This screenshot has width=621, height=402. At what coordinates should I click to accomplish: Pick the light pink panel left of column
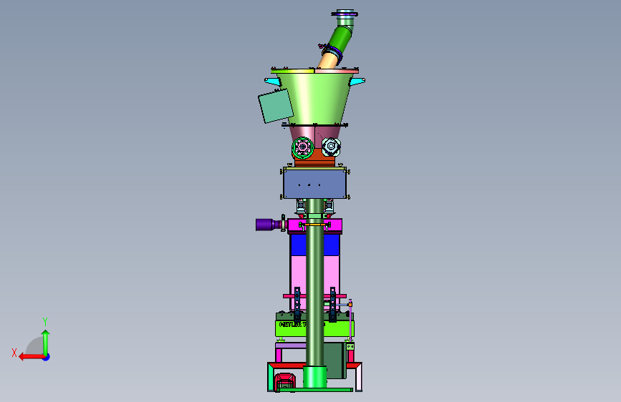[x=298, y=273]
